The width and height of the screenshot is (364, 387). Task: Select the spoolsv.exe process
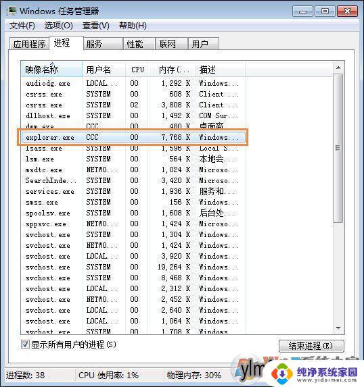click(x=133, y=213)
